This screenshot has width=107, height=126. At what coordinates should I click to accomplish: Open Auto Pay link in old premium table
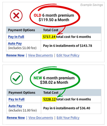tap(15, 44)
